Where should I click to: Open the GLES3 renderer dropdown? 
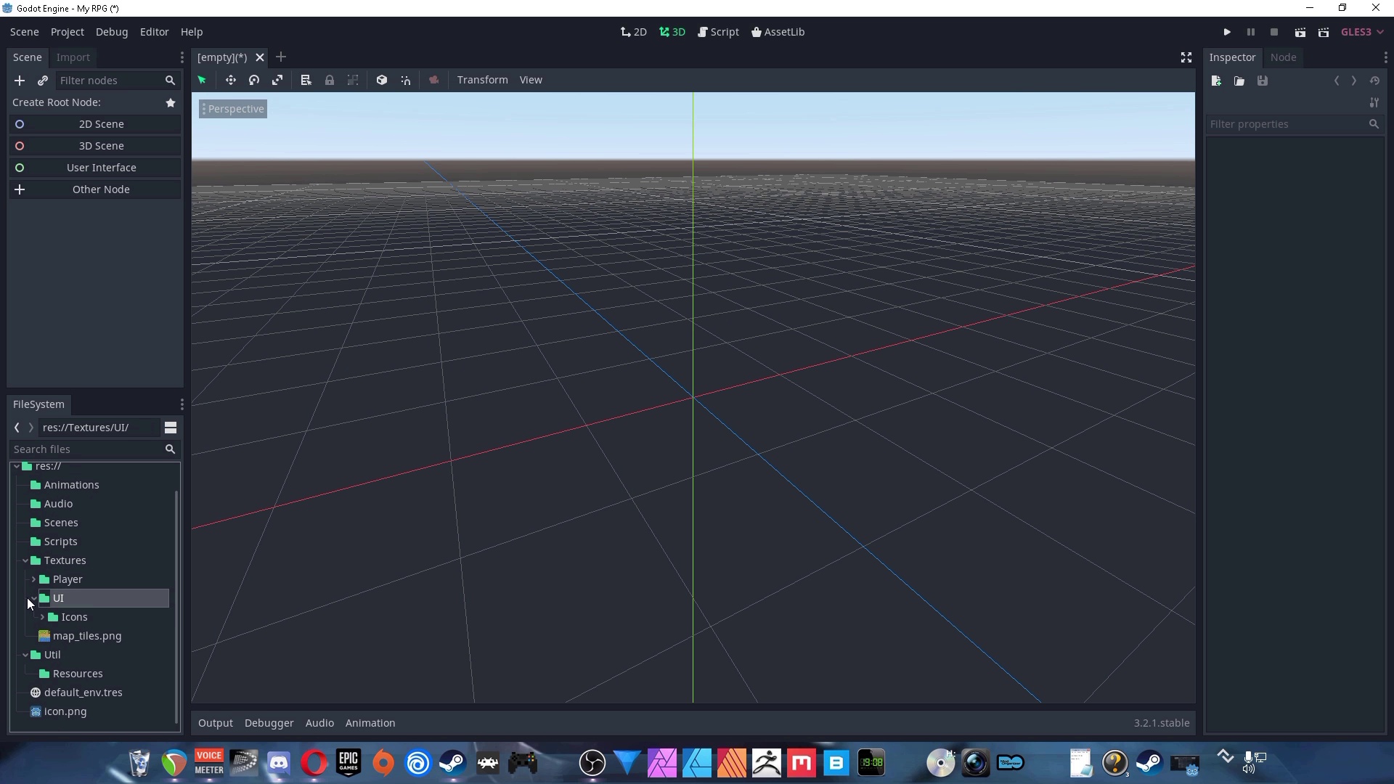1362,32
